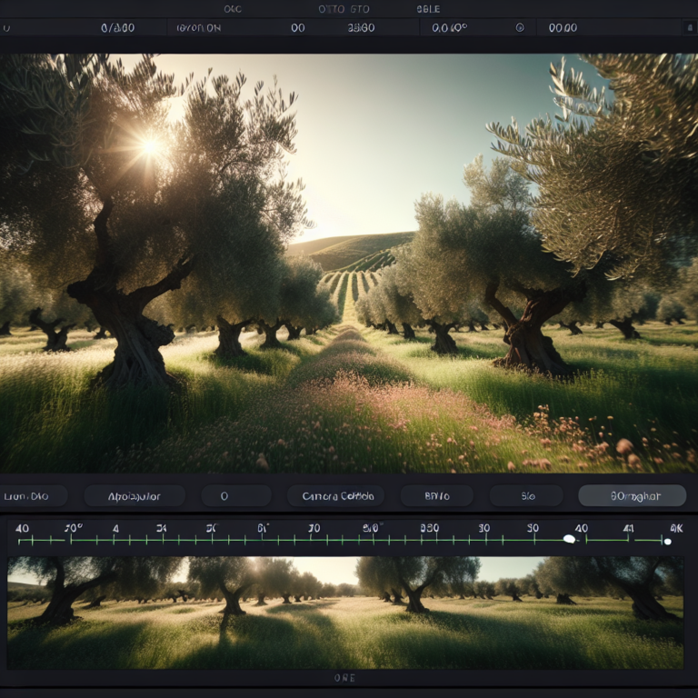Click the 'U' symbol at the left end of the top bar
The image size is (698, 698).
[x=6, y=28]
